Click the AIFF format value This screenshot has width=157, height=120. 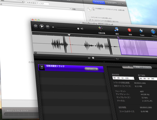(142, 91)
